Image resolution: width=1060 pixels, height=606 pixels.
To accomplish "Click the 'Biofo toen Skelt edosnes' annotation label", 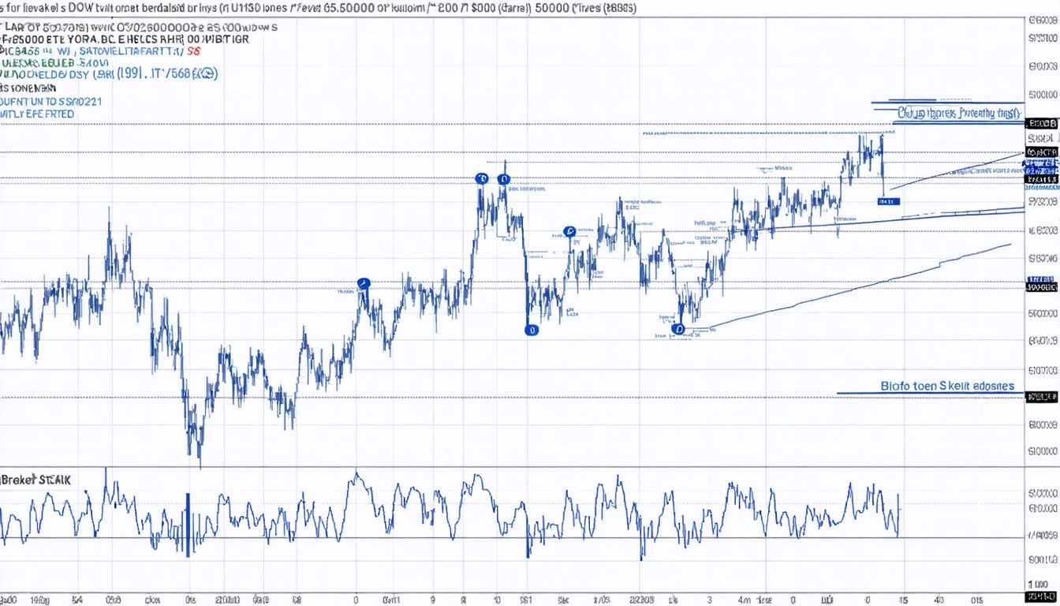I will coord(947,387).
